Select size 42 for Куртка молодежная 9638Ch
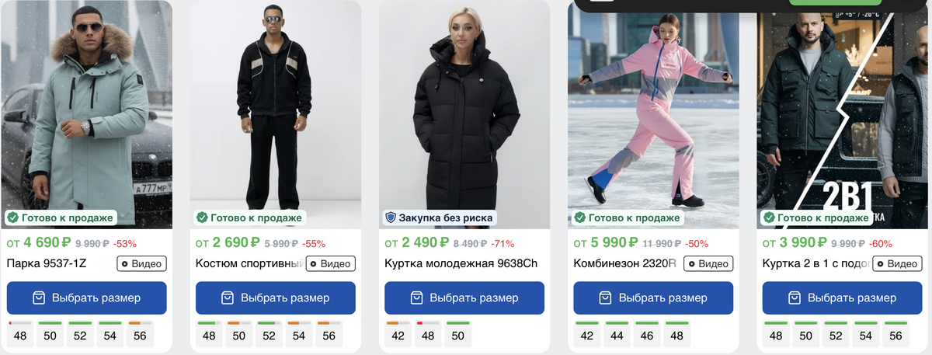 pyautogui.click(x=398, y=335)
